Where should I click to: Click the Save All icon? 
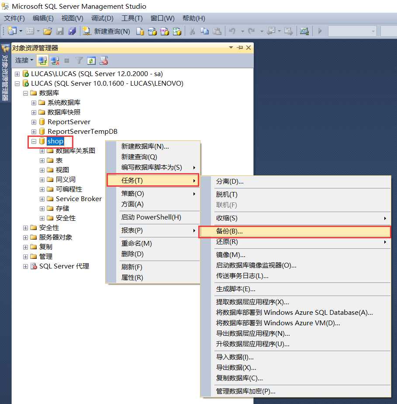(72, 31)
